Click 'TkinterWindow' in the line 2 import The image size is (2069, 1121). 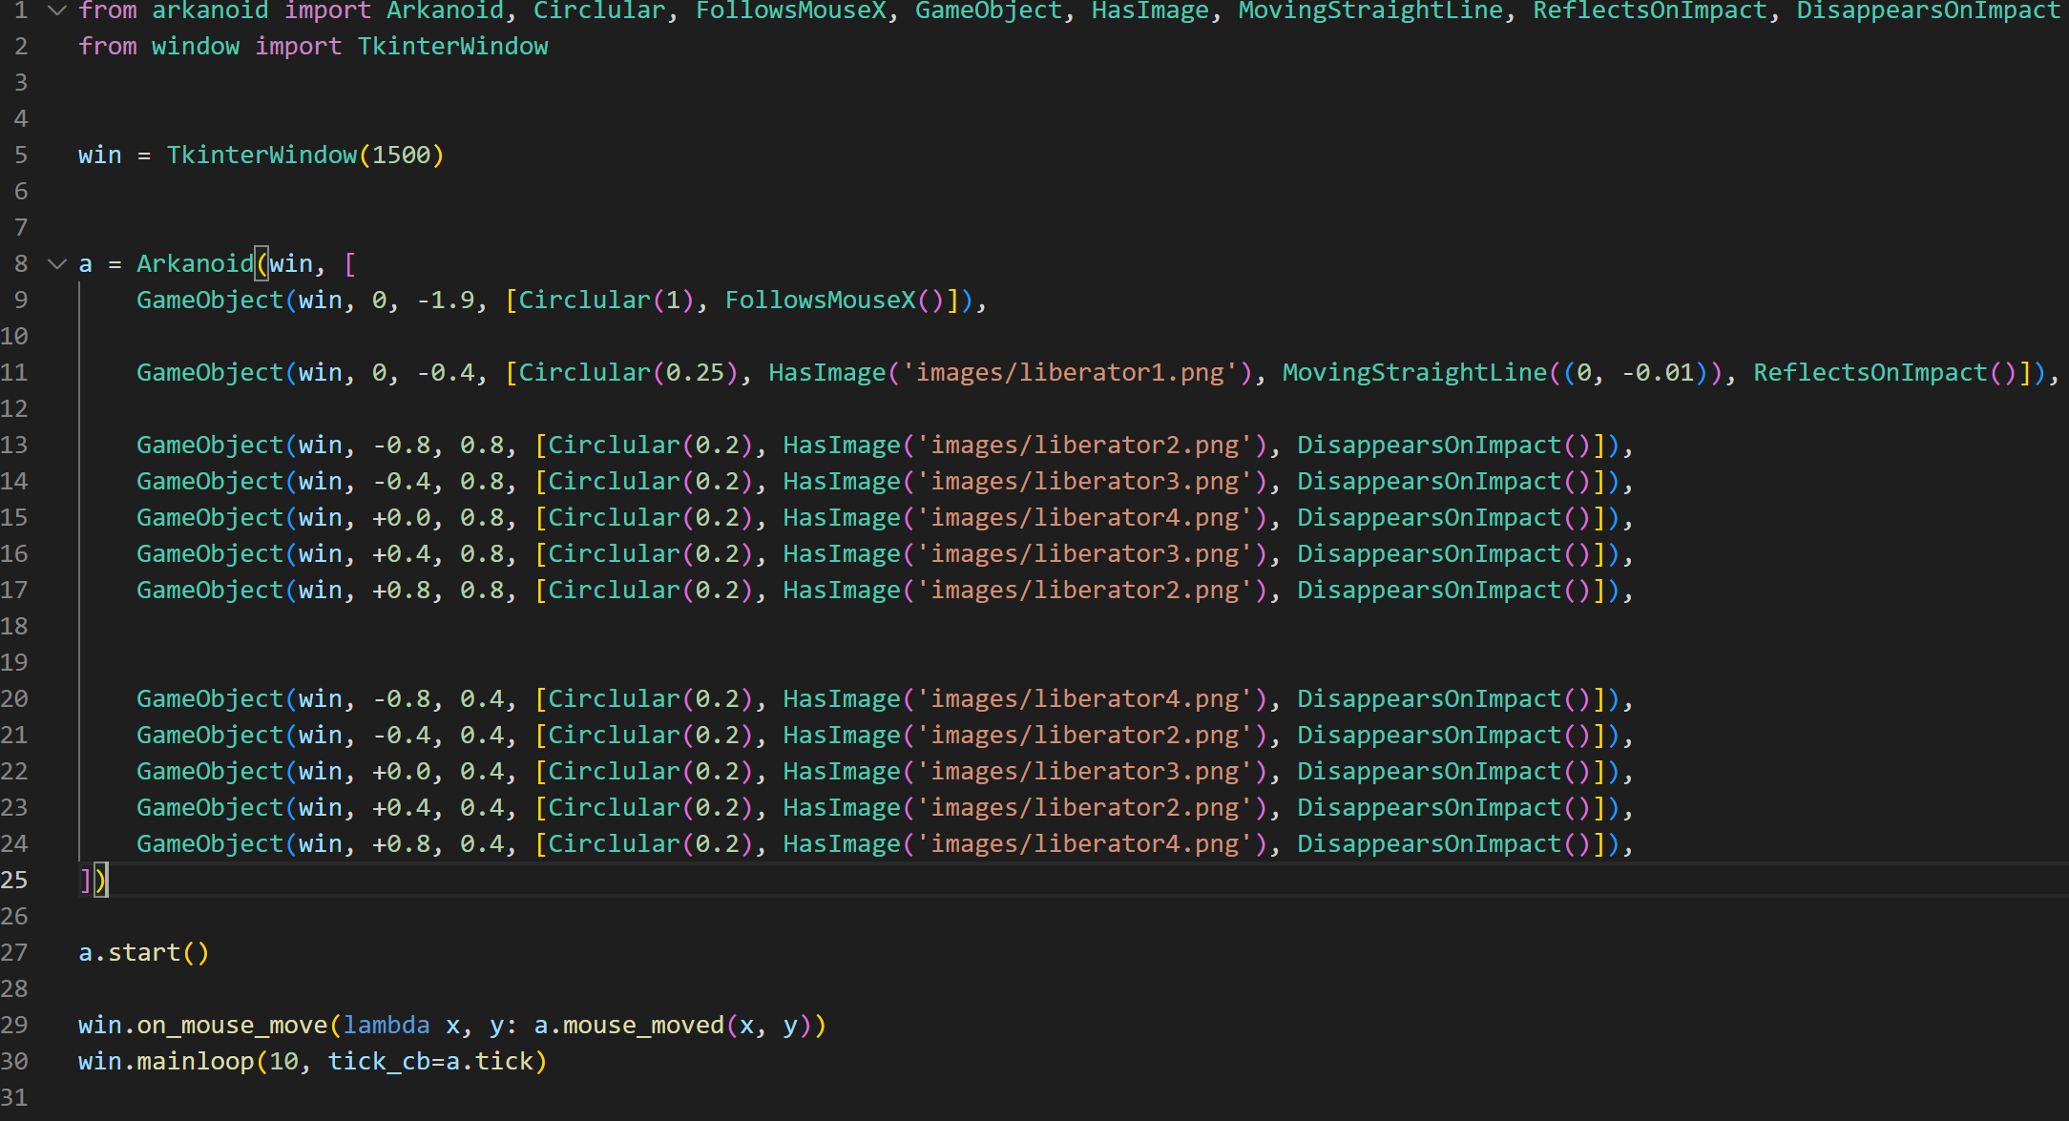pos(452,47)
